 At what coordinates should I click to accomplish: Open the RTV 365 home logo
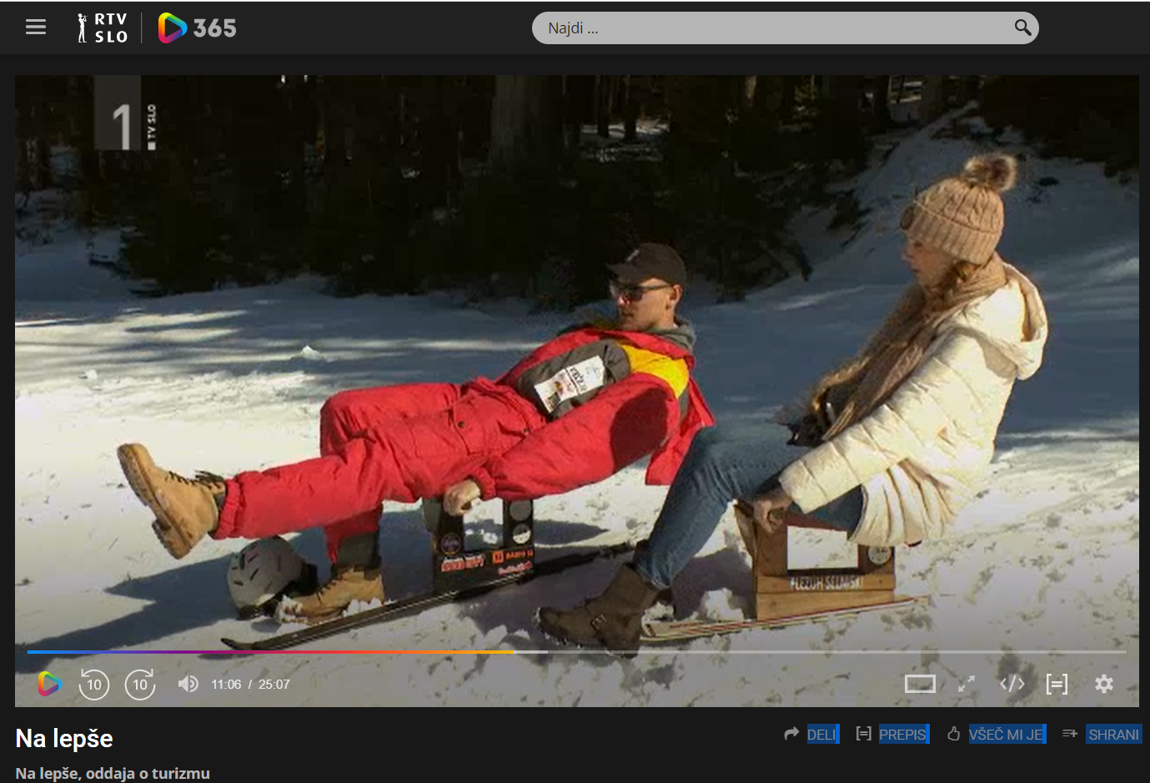click(x=198, y=28)
